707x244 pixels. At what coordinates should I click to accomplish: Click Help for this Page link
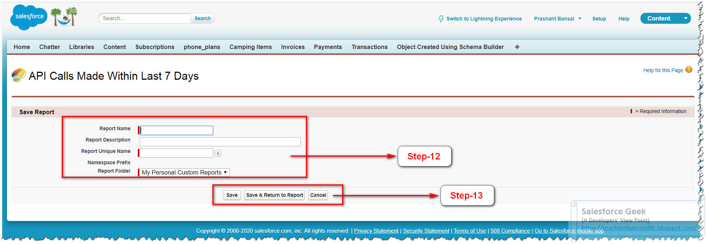tap(663, 70)
